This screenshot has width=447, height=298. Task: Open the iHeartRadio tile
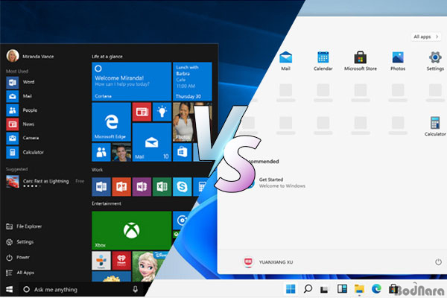tap(121, 260)
